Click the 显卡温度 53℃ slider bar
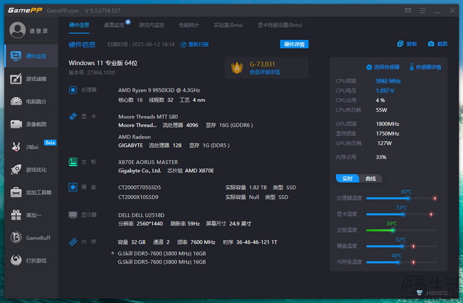Viewport: 463px width, 303px height. tap(402, 214)
